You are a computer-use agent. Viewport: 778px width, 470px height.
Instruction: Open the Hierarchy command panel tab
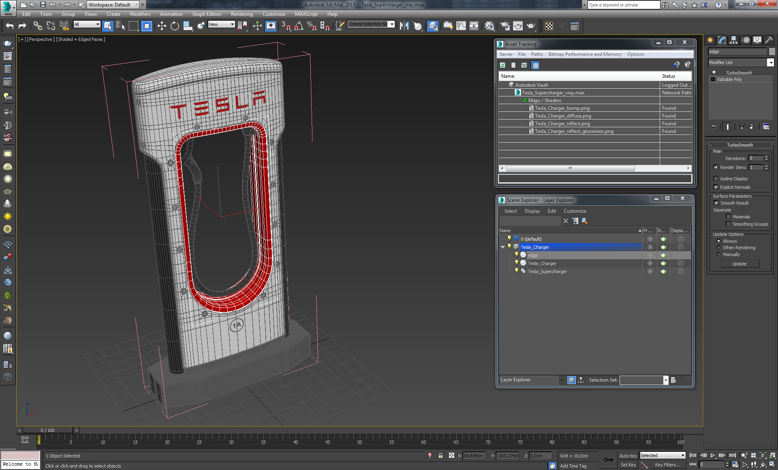733,40
